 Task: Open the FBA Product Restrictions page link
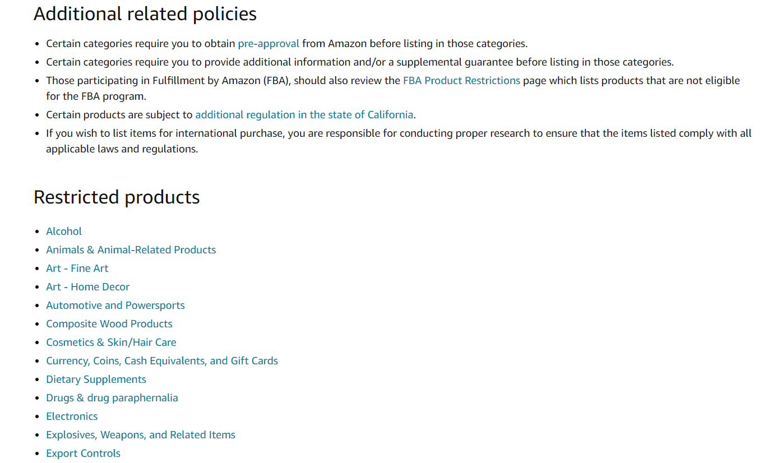pos(461,81)
